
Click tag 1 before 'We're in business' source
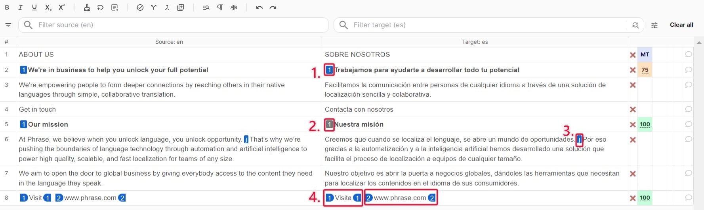click(23, 70)
